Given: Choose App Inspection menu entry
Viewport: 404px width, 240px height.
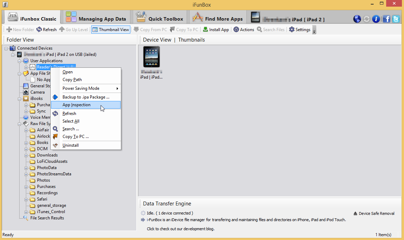Looking at the screenshot, I should pyautogui.click(x=86, y=105).
